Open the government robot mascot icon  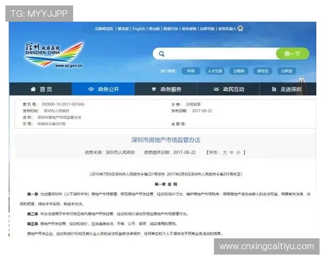coord(240,28)
